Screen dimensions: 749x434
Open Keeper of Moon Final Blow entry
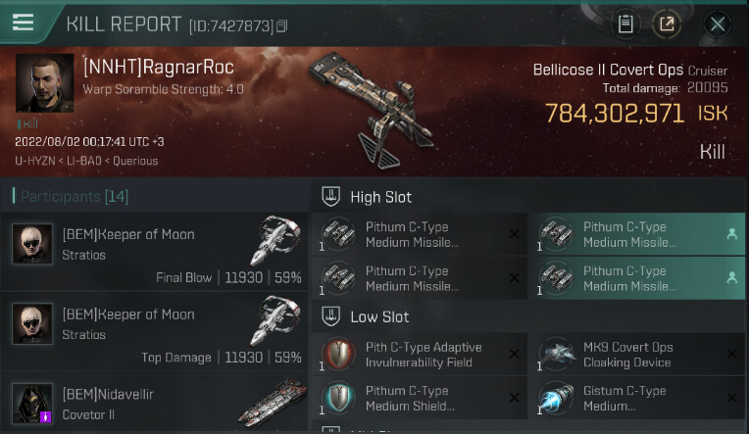[155, 252]
